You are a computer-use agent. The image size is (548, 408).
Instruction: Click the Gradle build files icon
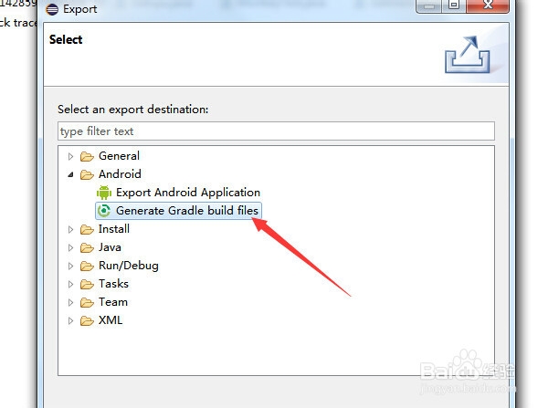coord(104,211)
